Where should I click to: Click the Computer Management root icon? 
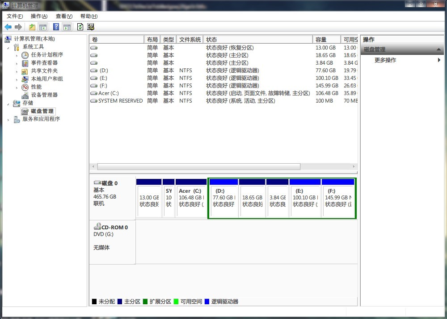tap(8, 39)
